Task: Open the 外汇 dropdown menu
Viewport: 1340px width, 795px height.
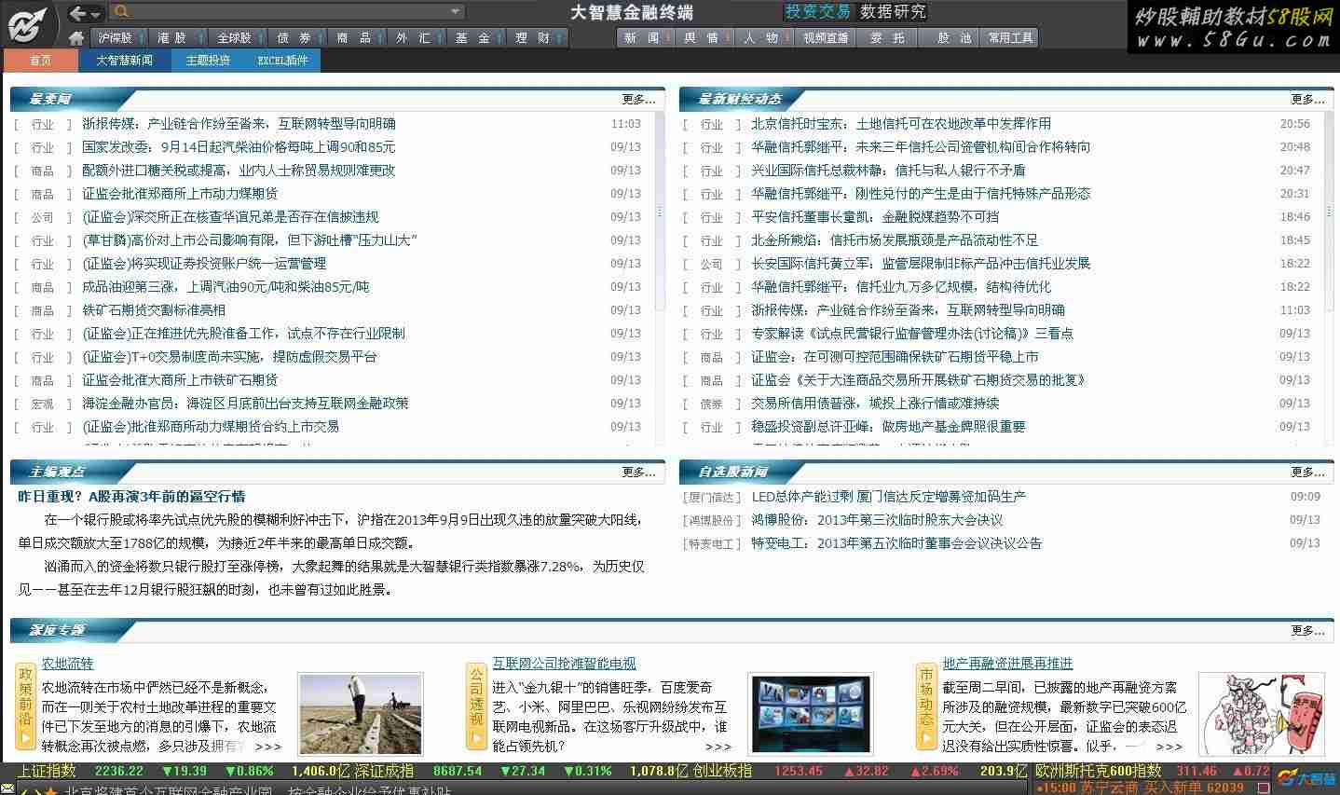Action: pyautogui.click(x=417, y=38)
